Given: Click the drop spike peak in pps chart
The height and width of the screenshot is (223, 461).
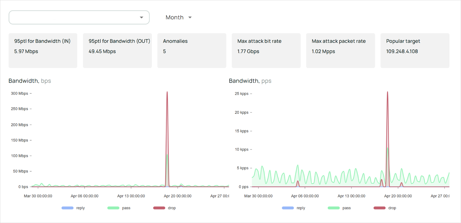Looking at the screenshot, I should point(387,92).
